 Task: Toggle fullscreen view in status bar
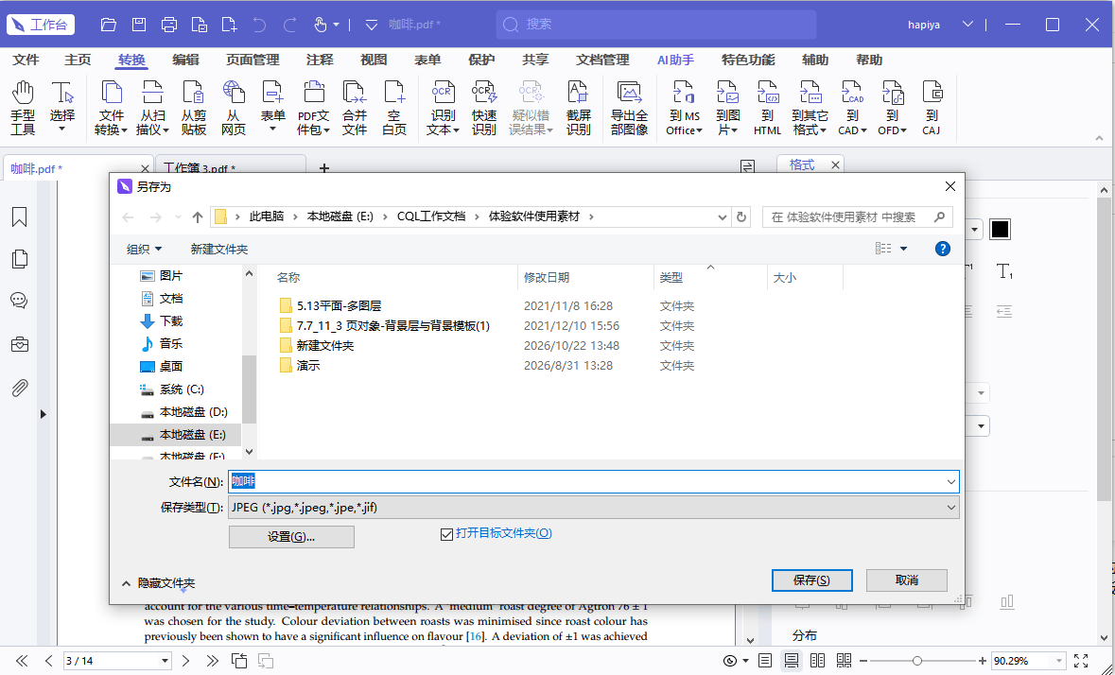pos(1081,661)
